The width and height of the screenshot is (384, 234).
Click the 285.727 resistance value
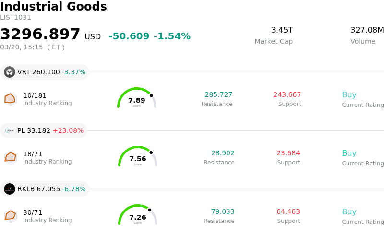218,95
